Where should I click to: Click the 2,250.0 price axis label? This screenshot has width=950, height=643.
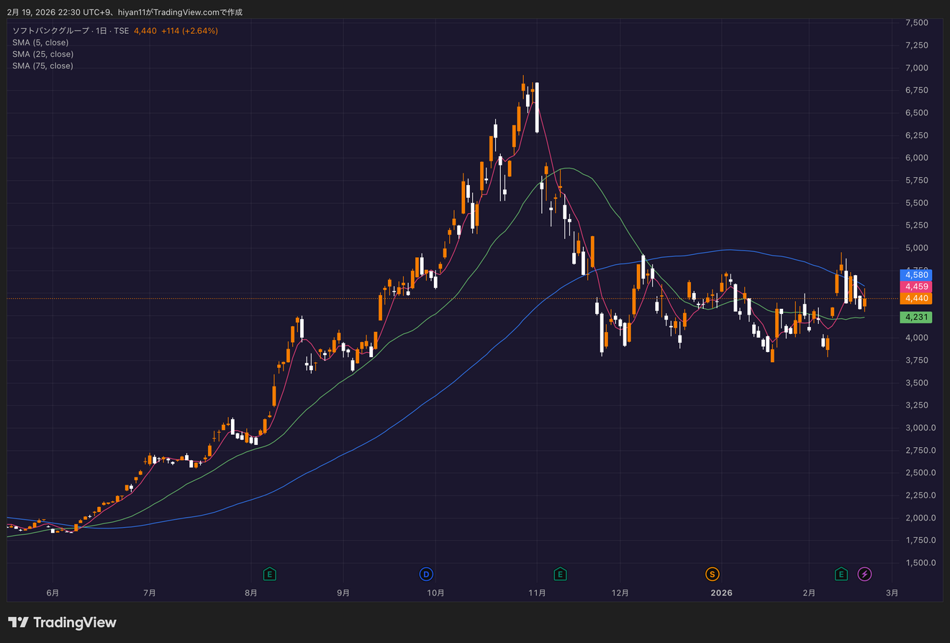[x=920, y=495]
